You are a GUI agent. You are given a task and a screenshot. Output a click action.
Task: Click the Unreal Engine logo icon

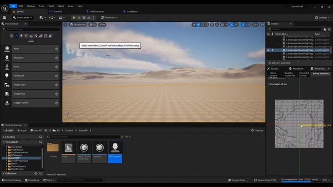(x=5, y=8)
